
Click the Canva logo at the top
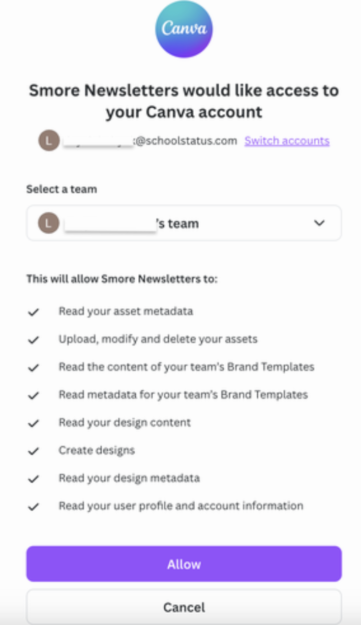coord(184,29)
